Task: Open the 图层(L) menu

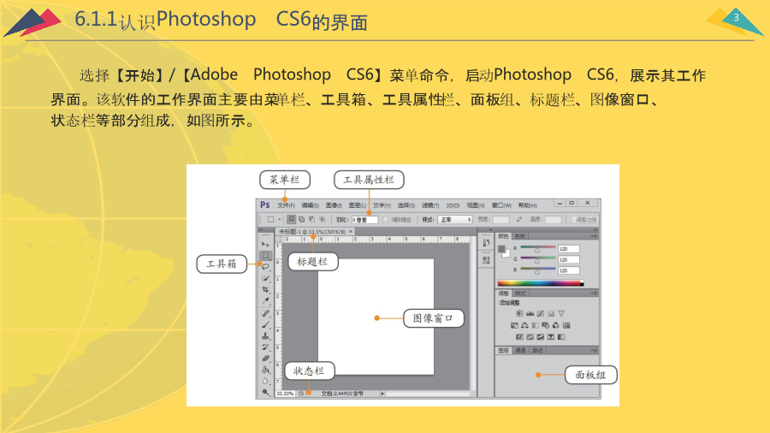Action: pyautogui.click(x=358, y=205)
